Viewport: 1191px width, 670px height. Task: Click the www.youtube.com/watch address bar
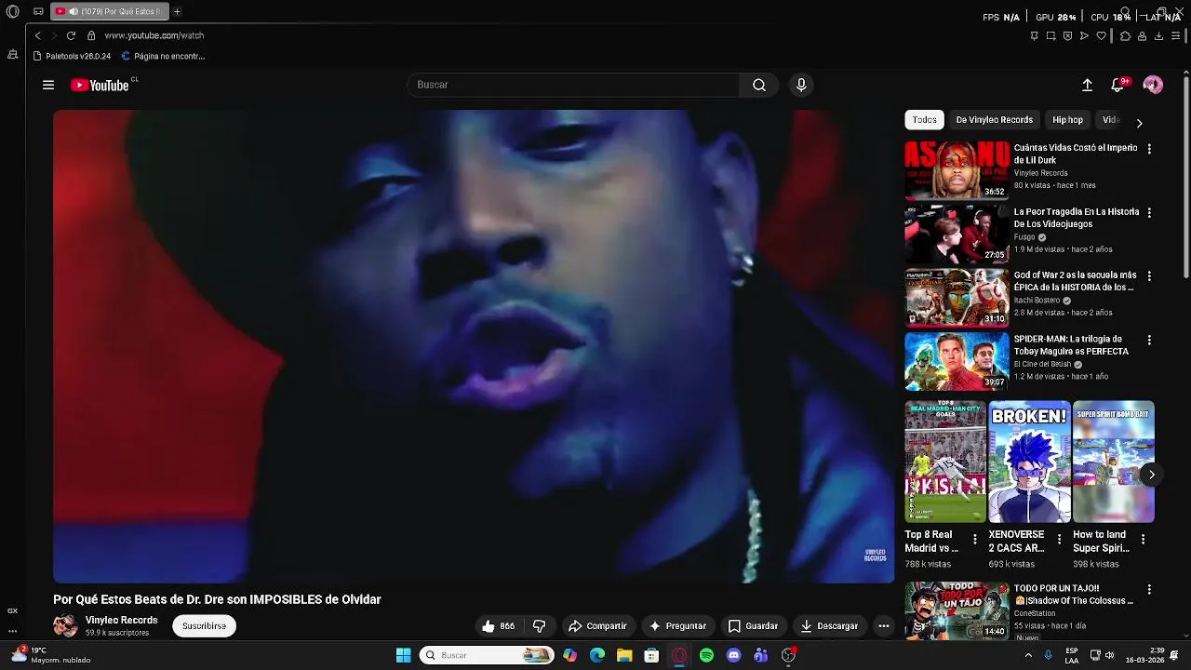154,35
